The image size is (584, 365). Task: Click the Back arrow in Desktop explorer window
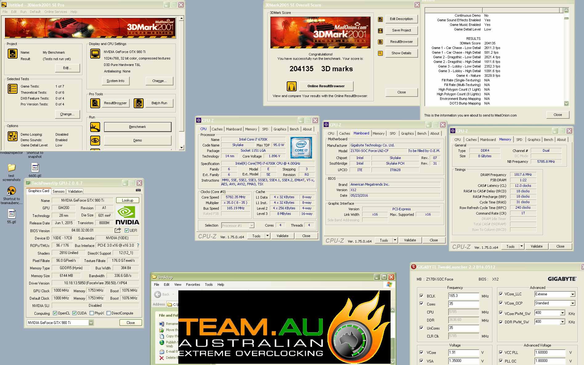pos(158,294)
